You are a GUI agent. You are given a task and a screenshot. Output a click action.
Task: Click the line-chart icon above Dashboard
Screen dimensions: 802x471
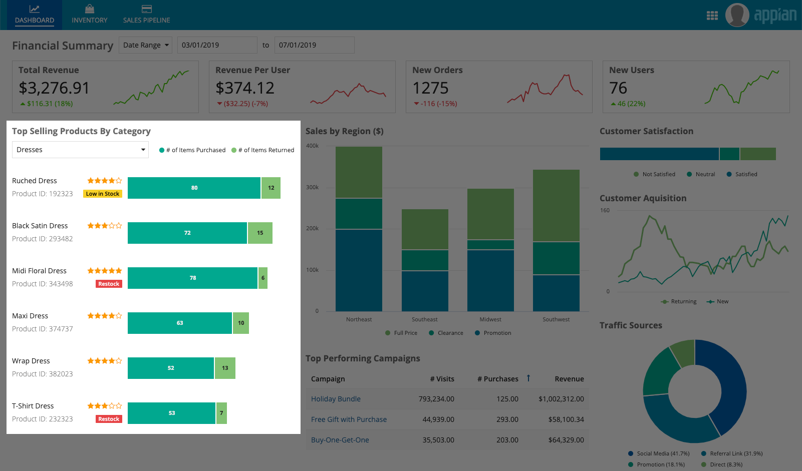(34, 9)
